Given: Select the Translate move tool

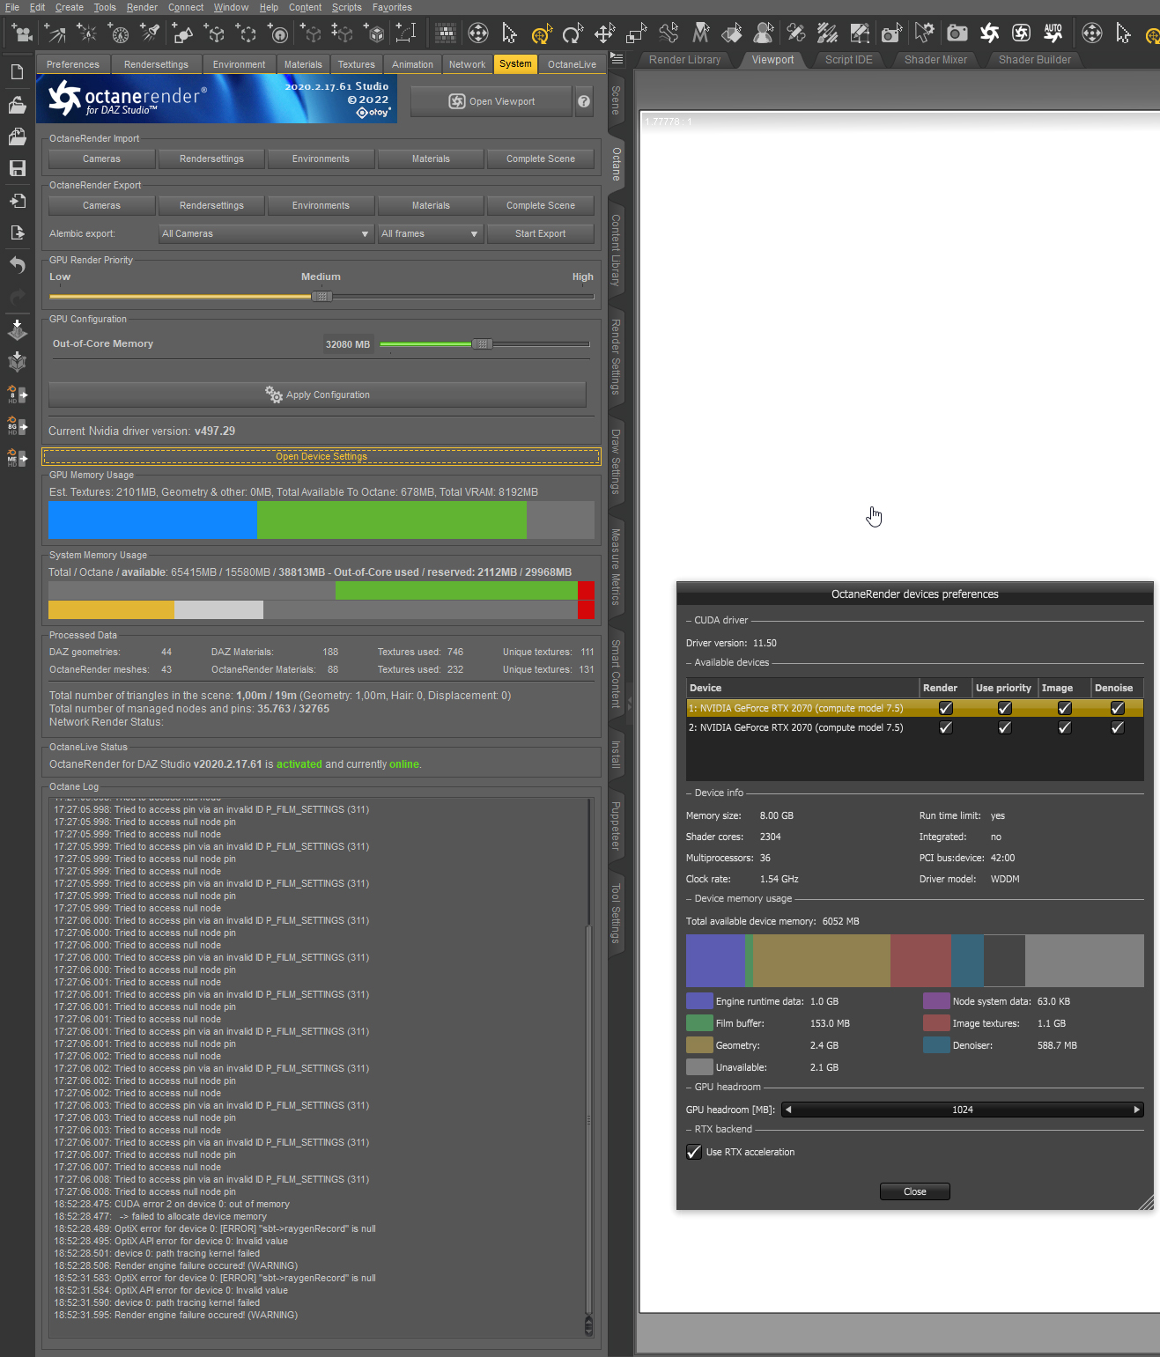Looking at the screenshot, I should (x=604, y=33).
